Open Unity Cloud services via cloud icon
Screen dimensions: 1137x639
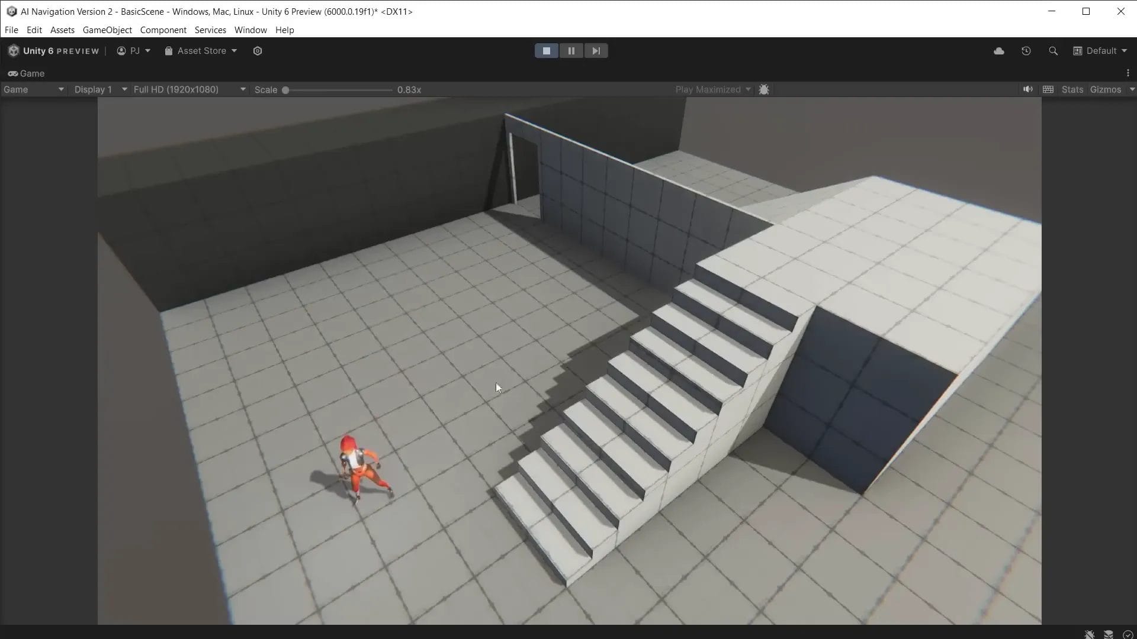pos(999,51)
